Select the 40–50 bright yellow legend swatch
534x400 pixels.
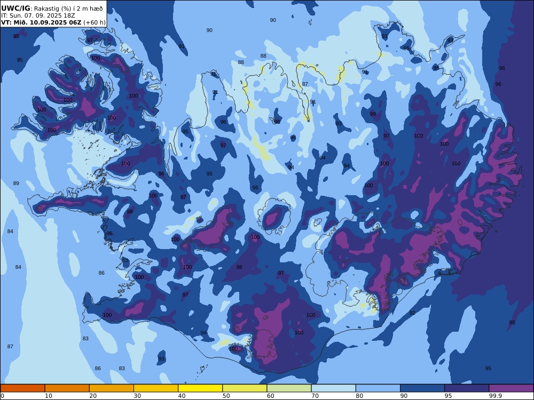[200, 388]
